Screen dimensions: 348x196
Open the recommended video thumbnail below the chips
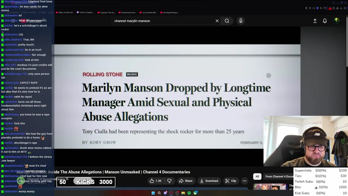point(270,186)
